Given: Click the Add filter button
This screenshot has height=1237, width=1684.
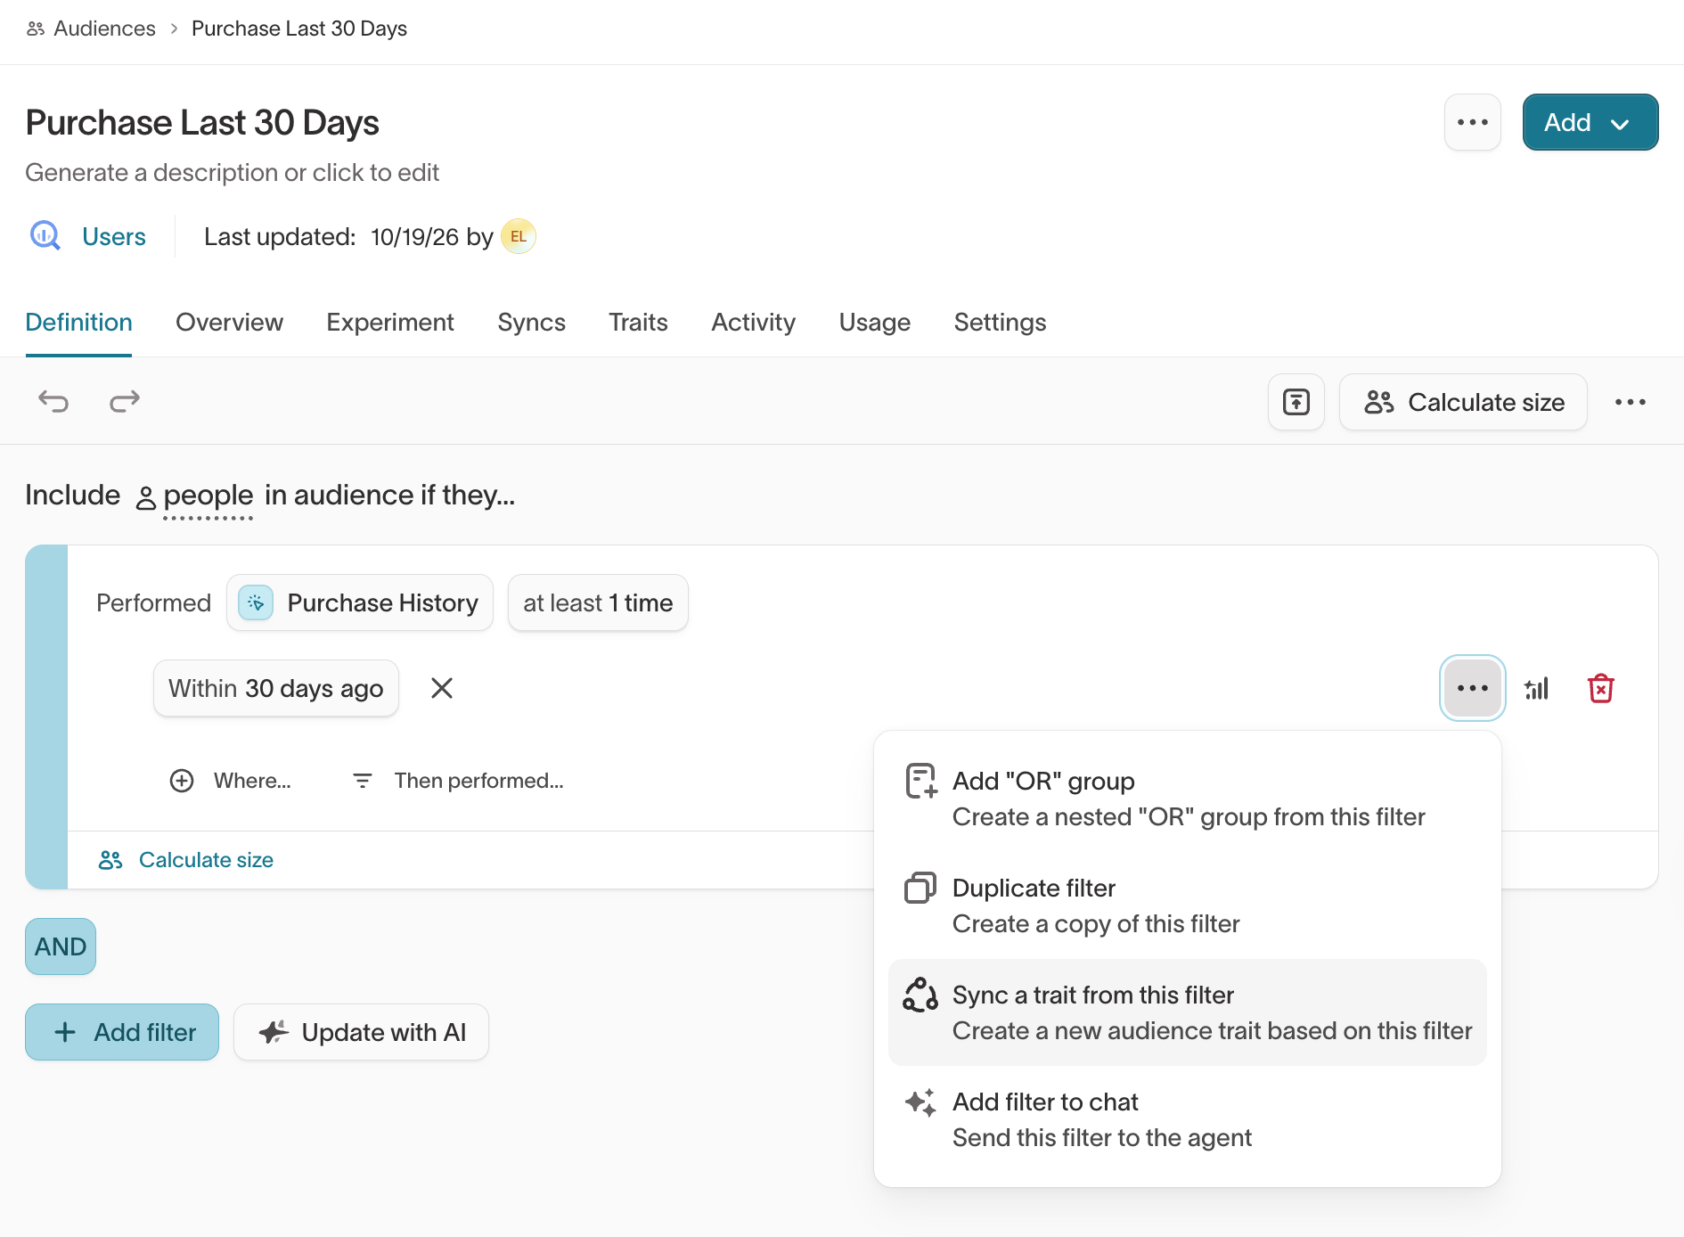Looking at the screenshot, I should [x=122, y=1032].
